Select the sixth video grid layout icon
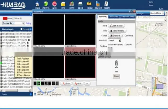Screen dimensions: 168x109 coord(53,83)
